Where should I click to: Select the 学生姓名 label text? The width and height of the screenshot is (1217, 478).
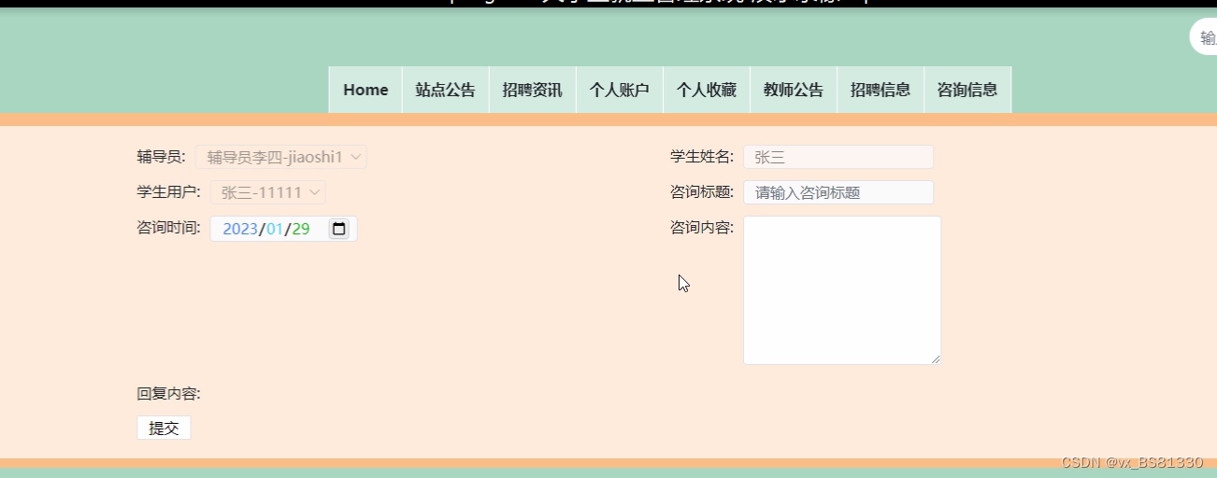coord(702,156)
